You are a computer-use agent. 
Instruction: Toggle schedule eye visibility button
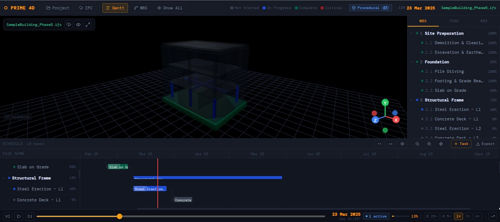click(x=402, y=144)
